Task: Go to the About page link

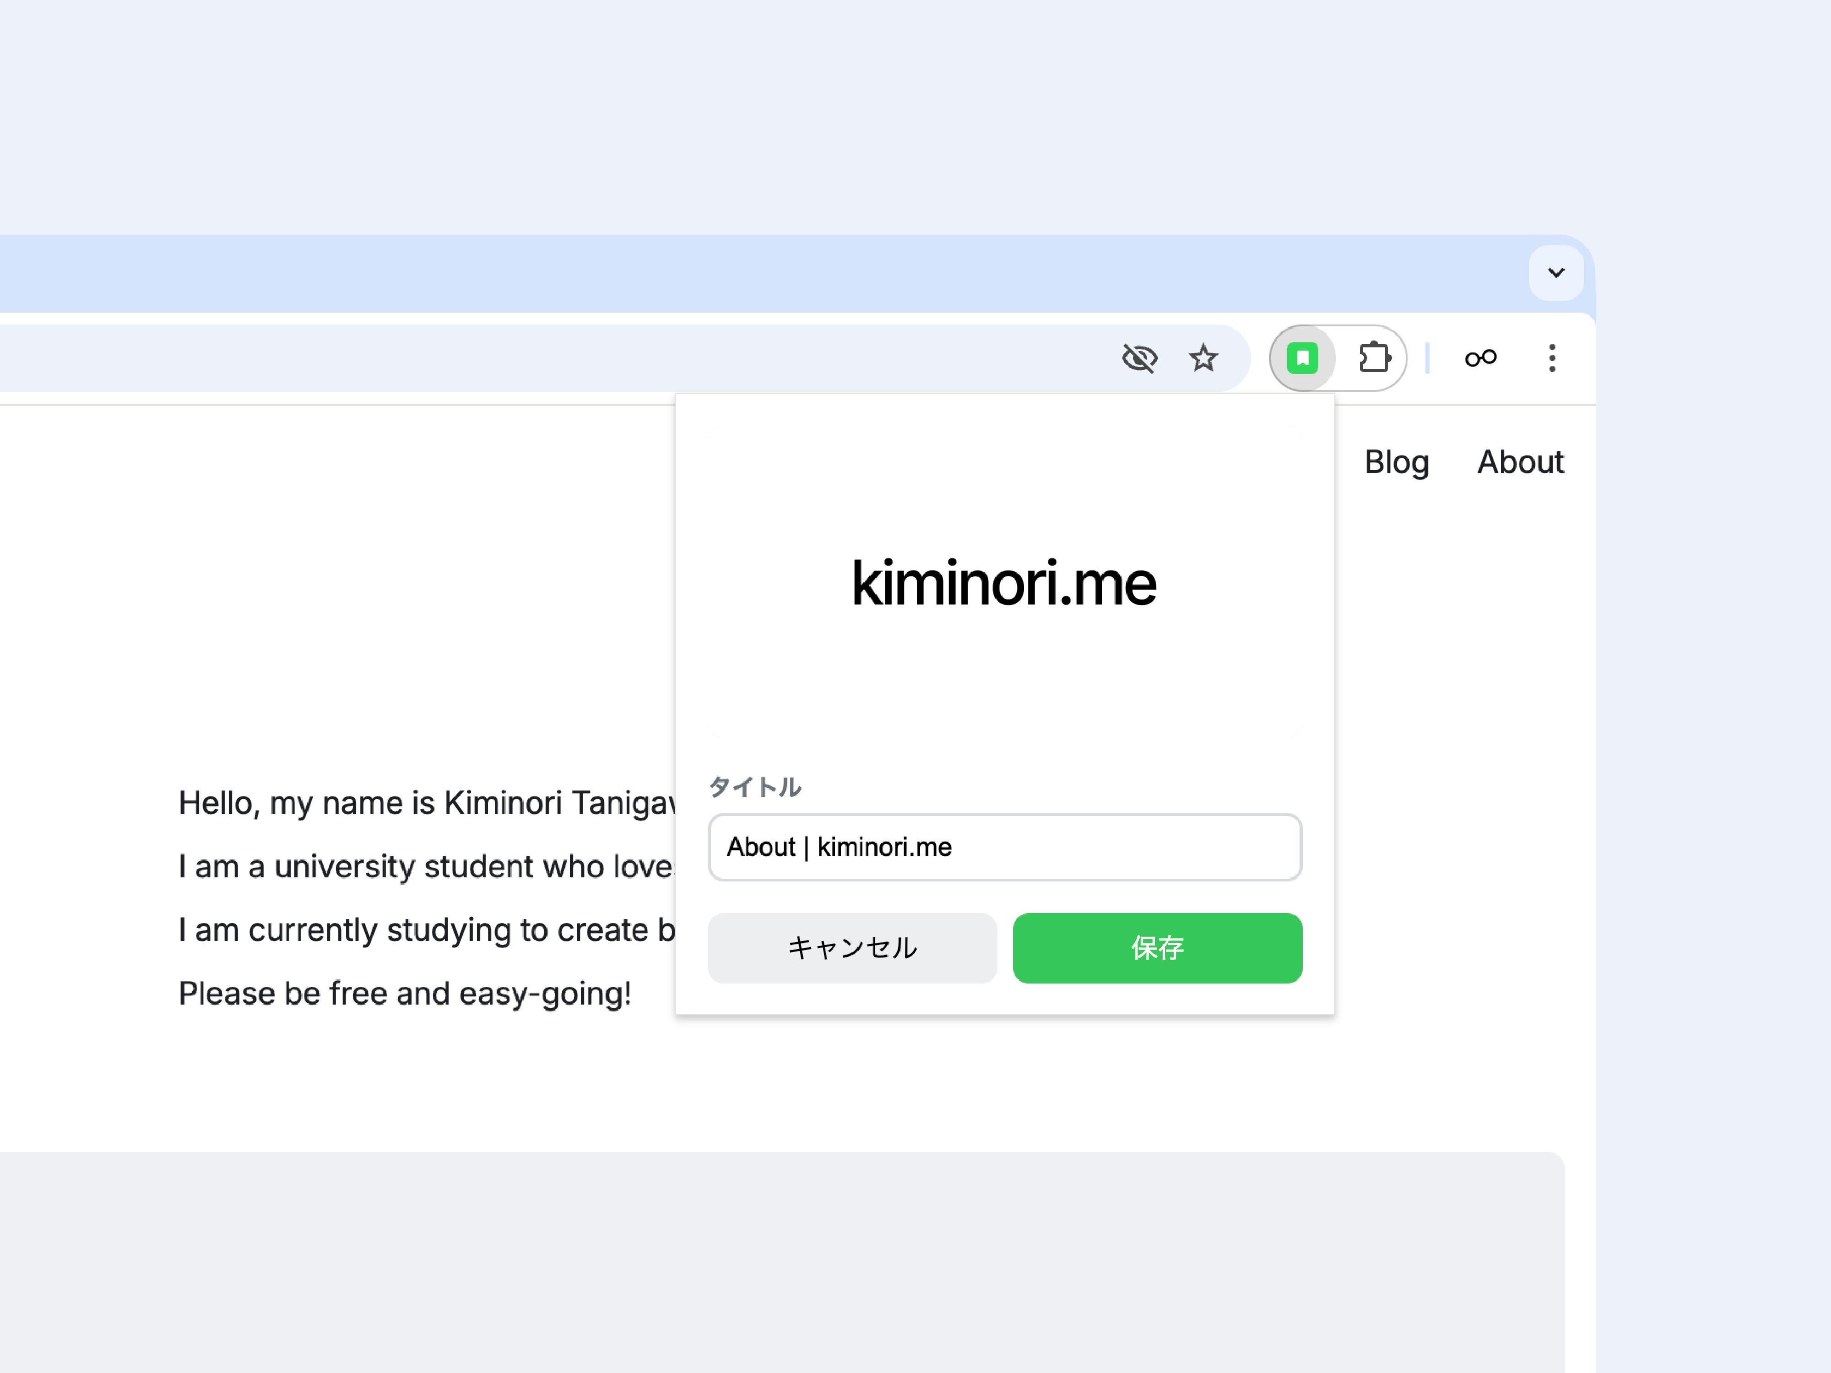Action: pos(1521,462)
